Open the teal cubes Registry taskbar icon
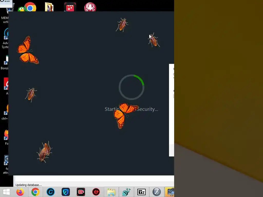Image resolution: width=263 pixels, height=197 pixels. [x=126, y=192]
